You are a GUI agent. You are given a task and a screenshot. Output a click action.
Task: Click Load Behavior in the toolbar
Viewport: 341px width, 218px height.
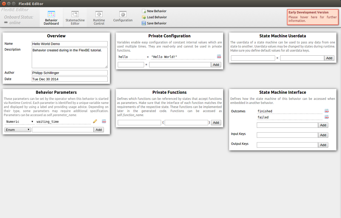pyautogui.click(x=155, y=17)
